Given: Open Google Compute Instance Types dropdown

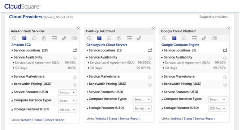Looking at the screenshot, I should (x=218, y=99).
